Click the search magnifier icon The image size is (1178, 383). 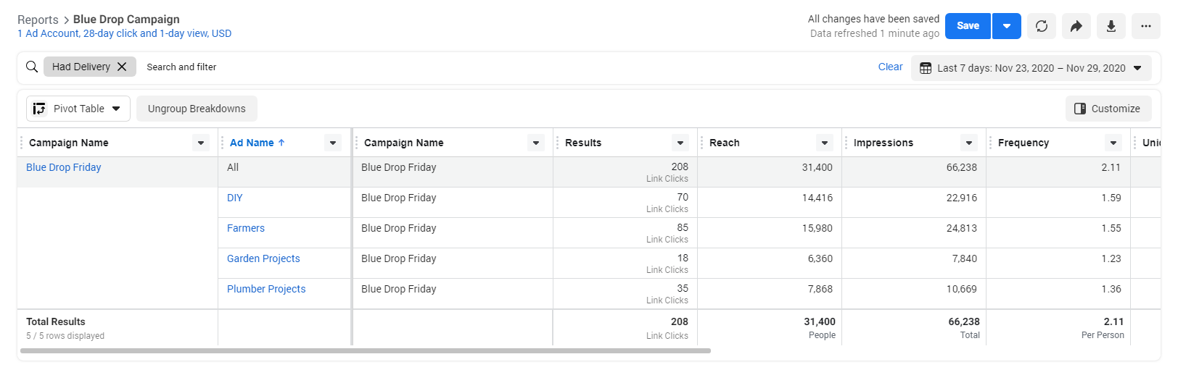[x=32, y=67]
